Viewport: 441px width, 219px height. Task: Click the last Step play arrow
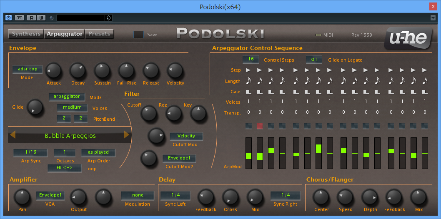(425, 70)
